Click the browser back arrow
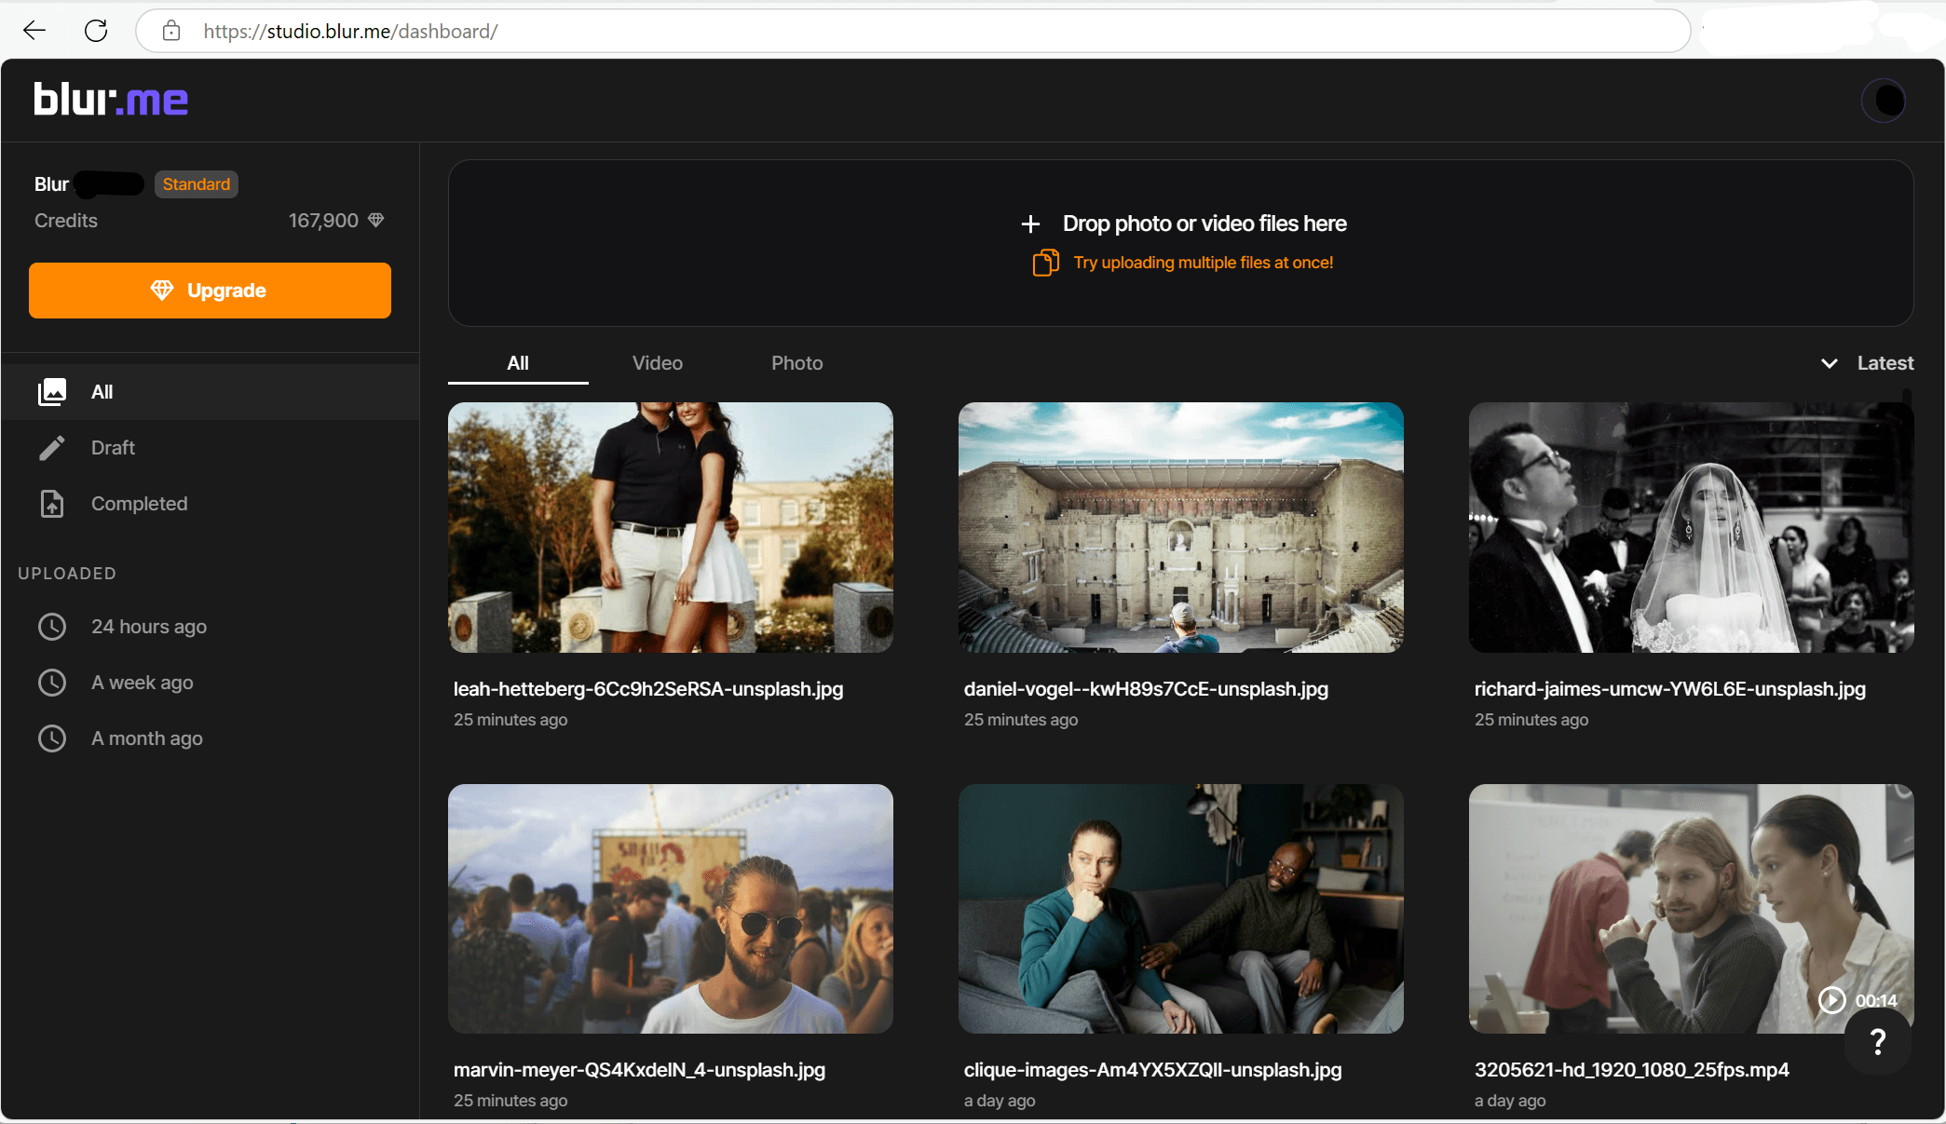 pos(34,31)
